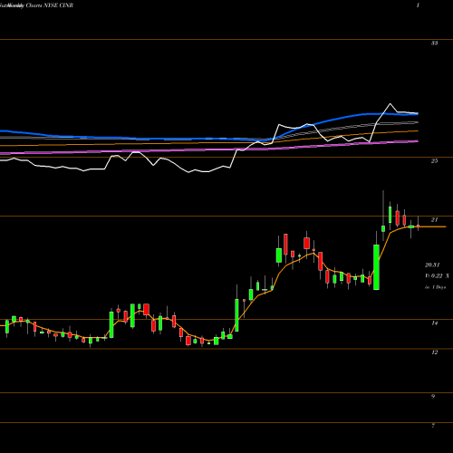This screenshot has width=453, height=453.
Task: Select the price axis label '21'
Action: pyautogui.click(x=434, y=220)
